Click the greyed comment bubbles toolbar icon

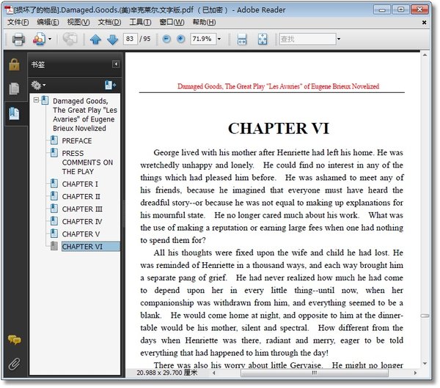tap(70, 39)
